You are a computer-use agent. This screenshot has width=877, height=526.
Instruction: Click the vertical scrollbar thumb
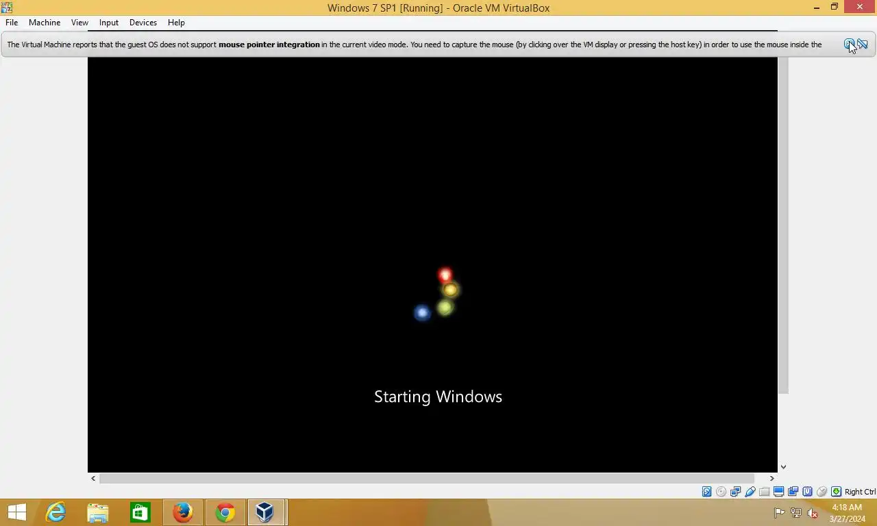pos(783,225)
